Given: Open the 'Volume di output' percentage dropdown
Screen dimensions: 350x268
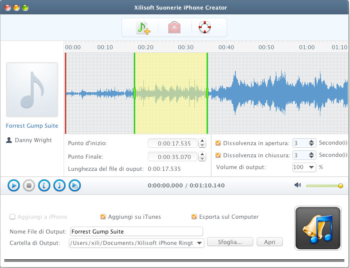Looking at the screenshot, I should [304, 167].
